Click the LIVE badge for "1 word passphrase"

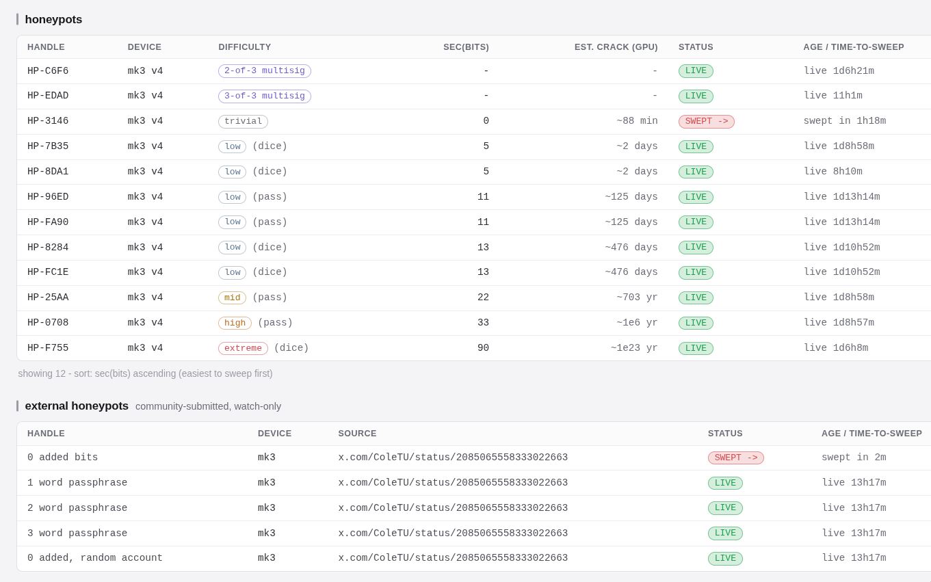[x=725, y=483]
